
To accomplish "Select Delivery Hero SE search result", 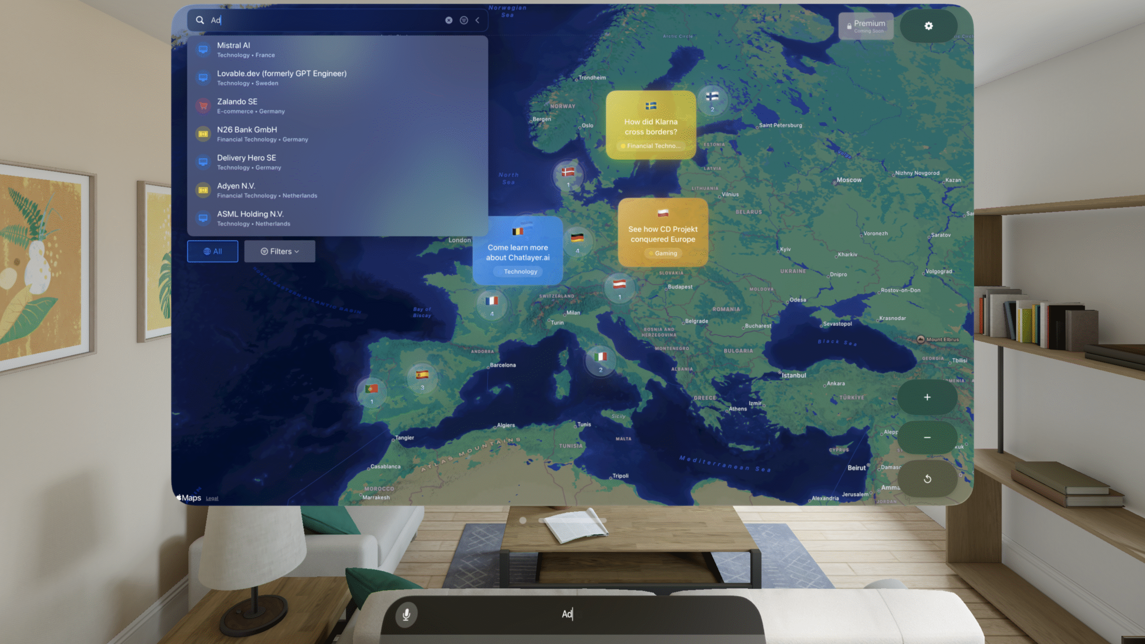I will tap(338, 162).
